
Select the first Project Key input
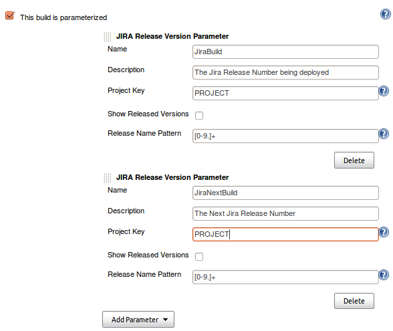285,94
